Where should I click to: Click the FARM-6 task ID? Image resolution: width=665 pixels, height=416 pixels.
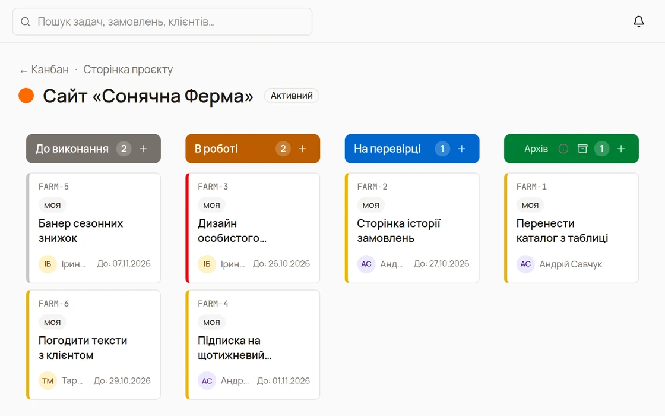[x=53, y=304]
